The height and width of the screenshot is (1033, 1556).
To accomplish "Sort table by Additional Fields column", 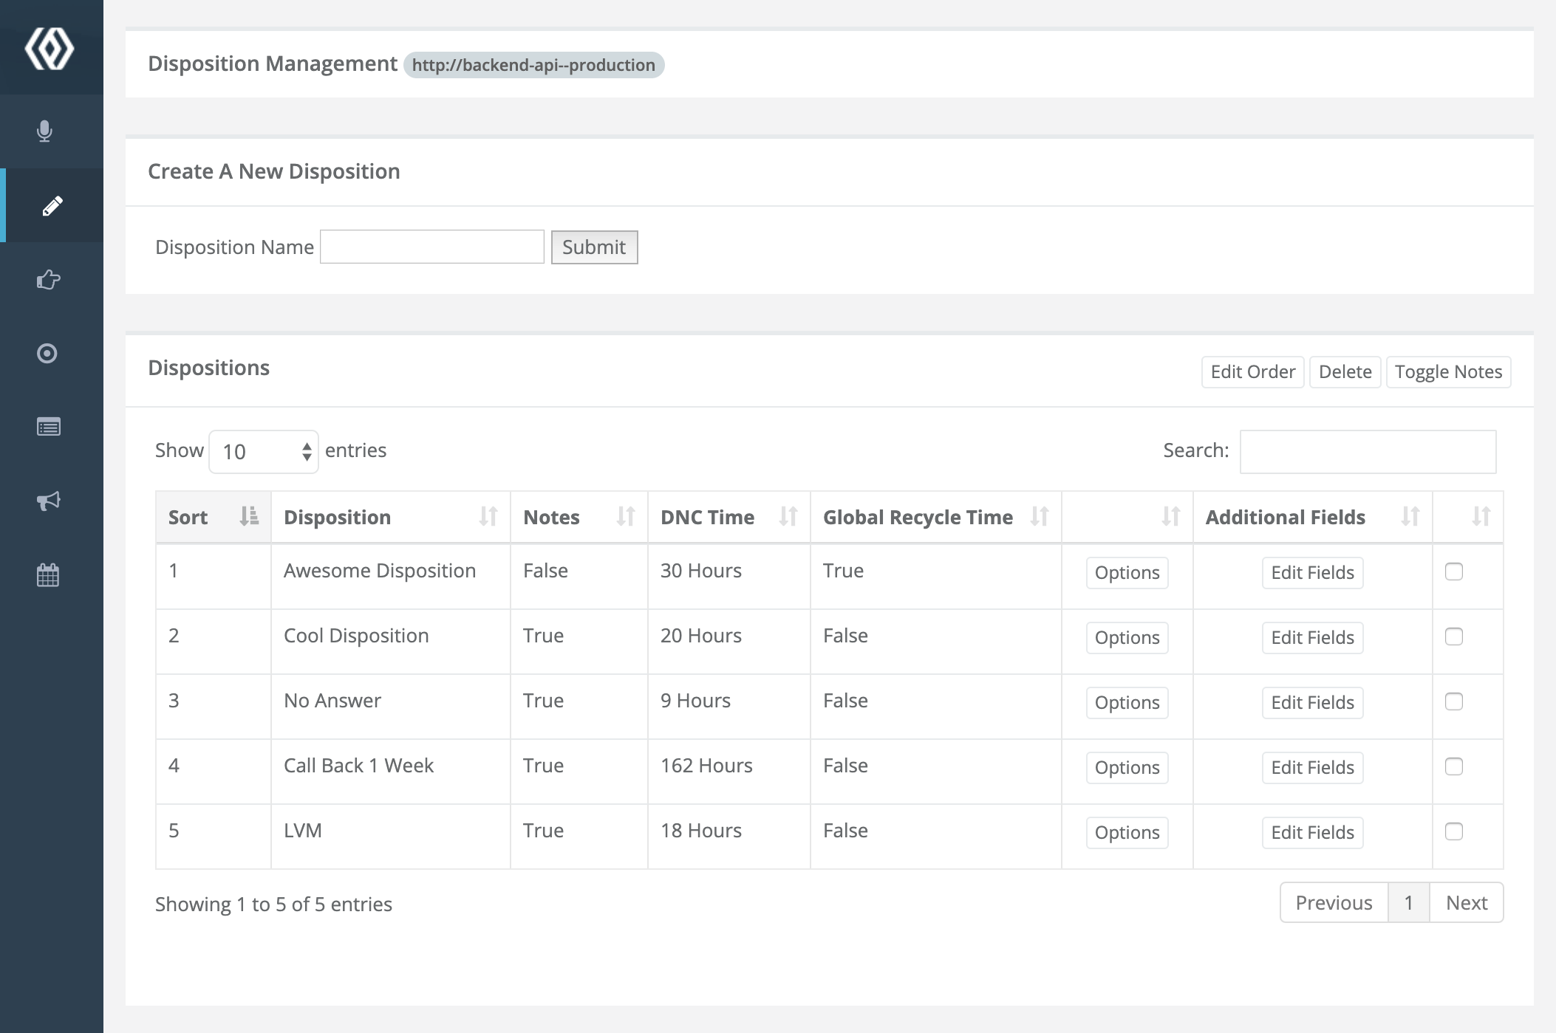I will [1313, 517].
